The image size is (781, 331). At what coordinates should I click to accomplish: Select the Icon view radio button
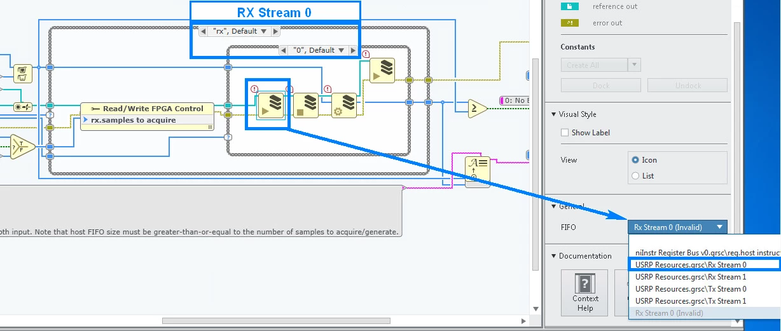click(x=635, y=160)
